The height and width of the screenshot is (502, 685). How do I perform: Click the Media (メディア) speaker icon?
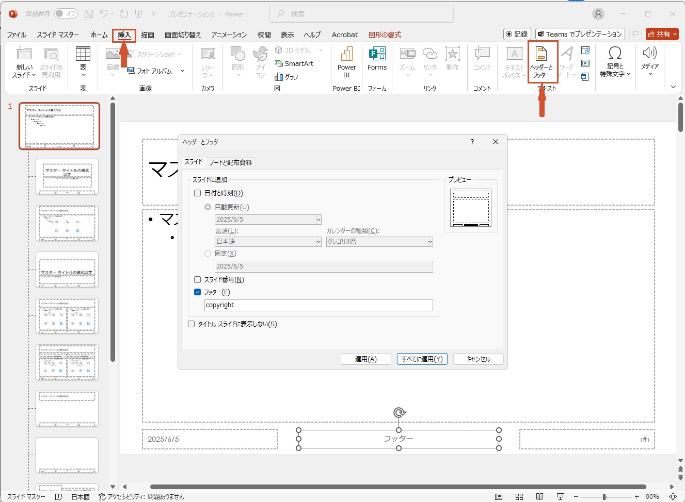pos(650,53)
